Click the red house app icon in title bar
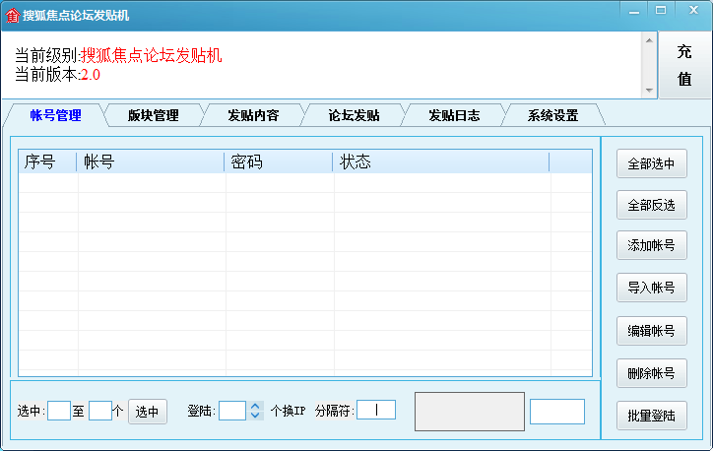The image size is (713, 451). (x=12, y=16)
